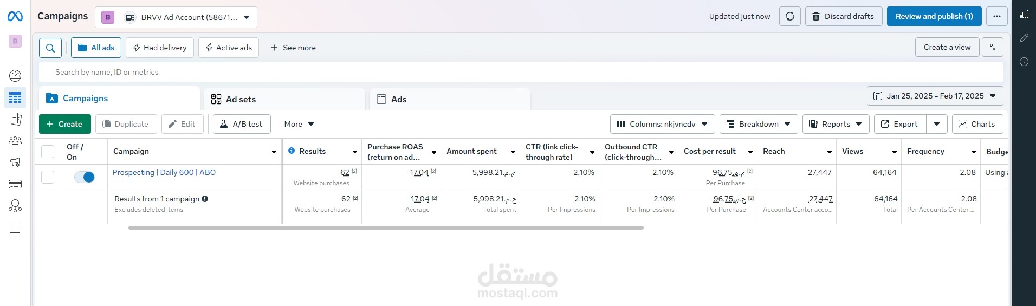
Task: Open the Cost per result column menu arrow
Action: (750, 152)
